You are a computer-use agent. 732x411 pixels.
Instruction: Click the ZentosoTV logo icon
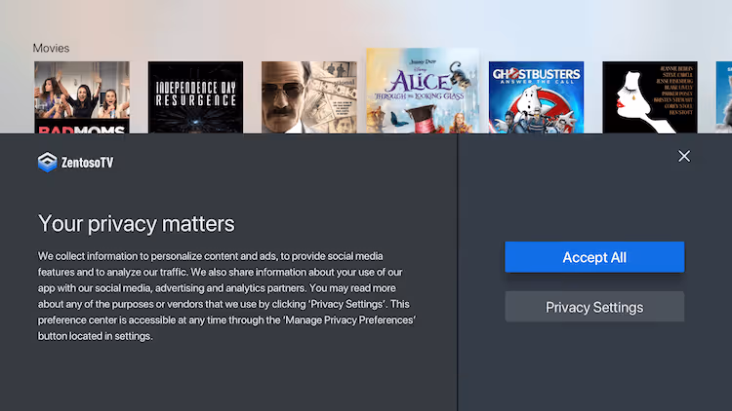pos(47,163)
